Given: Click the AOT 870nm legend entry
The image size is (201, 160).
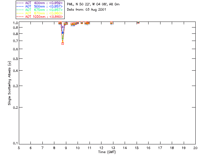Looking at the screenshot, I should coord(40,13).
